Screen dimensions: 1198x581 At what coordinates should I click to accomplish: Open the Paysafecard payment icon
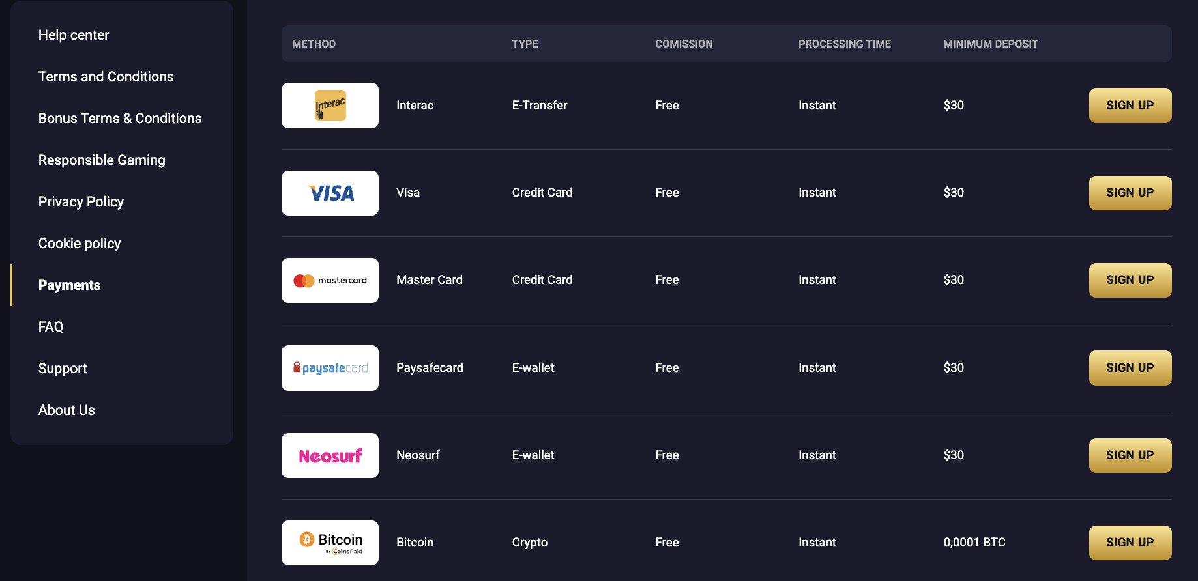pos(330,367)
